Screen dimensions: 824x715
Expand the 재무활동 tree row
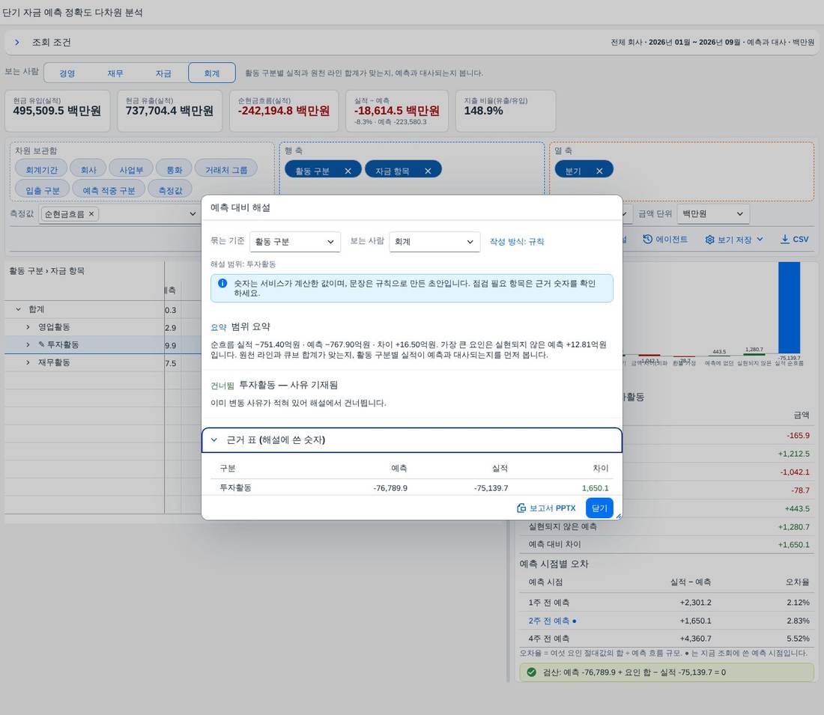pyautogui.click(x=28, y=362)
